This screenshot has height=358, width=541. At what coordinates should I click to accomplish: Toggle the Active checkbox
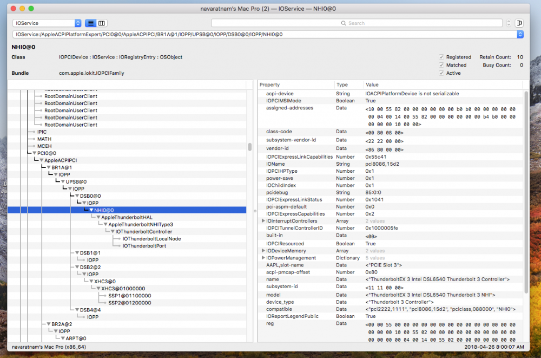(441, 73)
